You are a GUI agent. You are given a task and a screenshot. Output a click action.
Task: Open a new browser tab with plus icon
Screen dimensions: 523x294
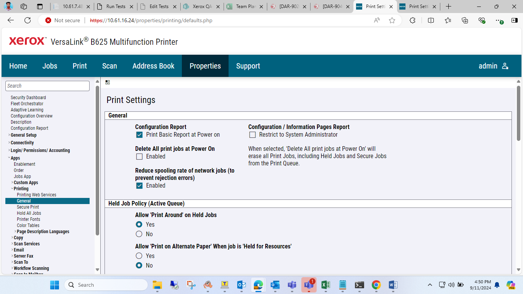point(449,7)
